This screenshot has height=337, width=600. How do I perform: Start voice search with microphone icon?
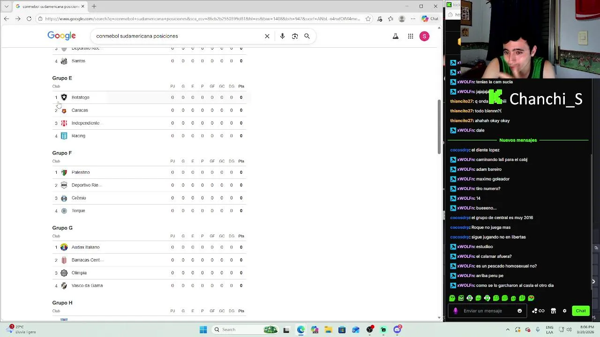coord(282,36)
